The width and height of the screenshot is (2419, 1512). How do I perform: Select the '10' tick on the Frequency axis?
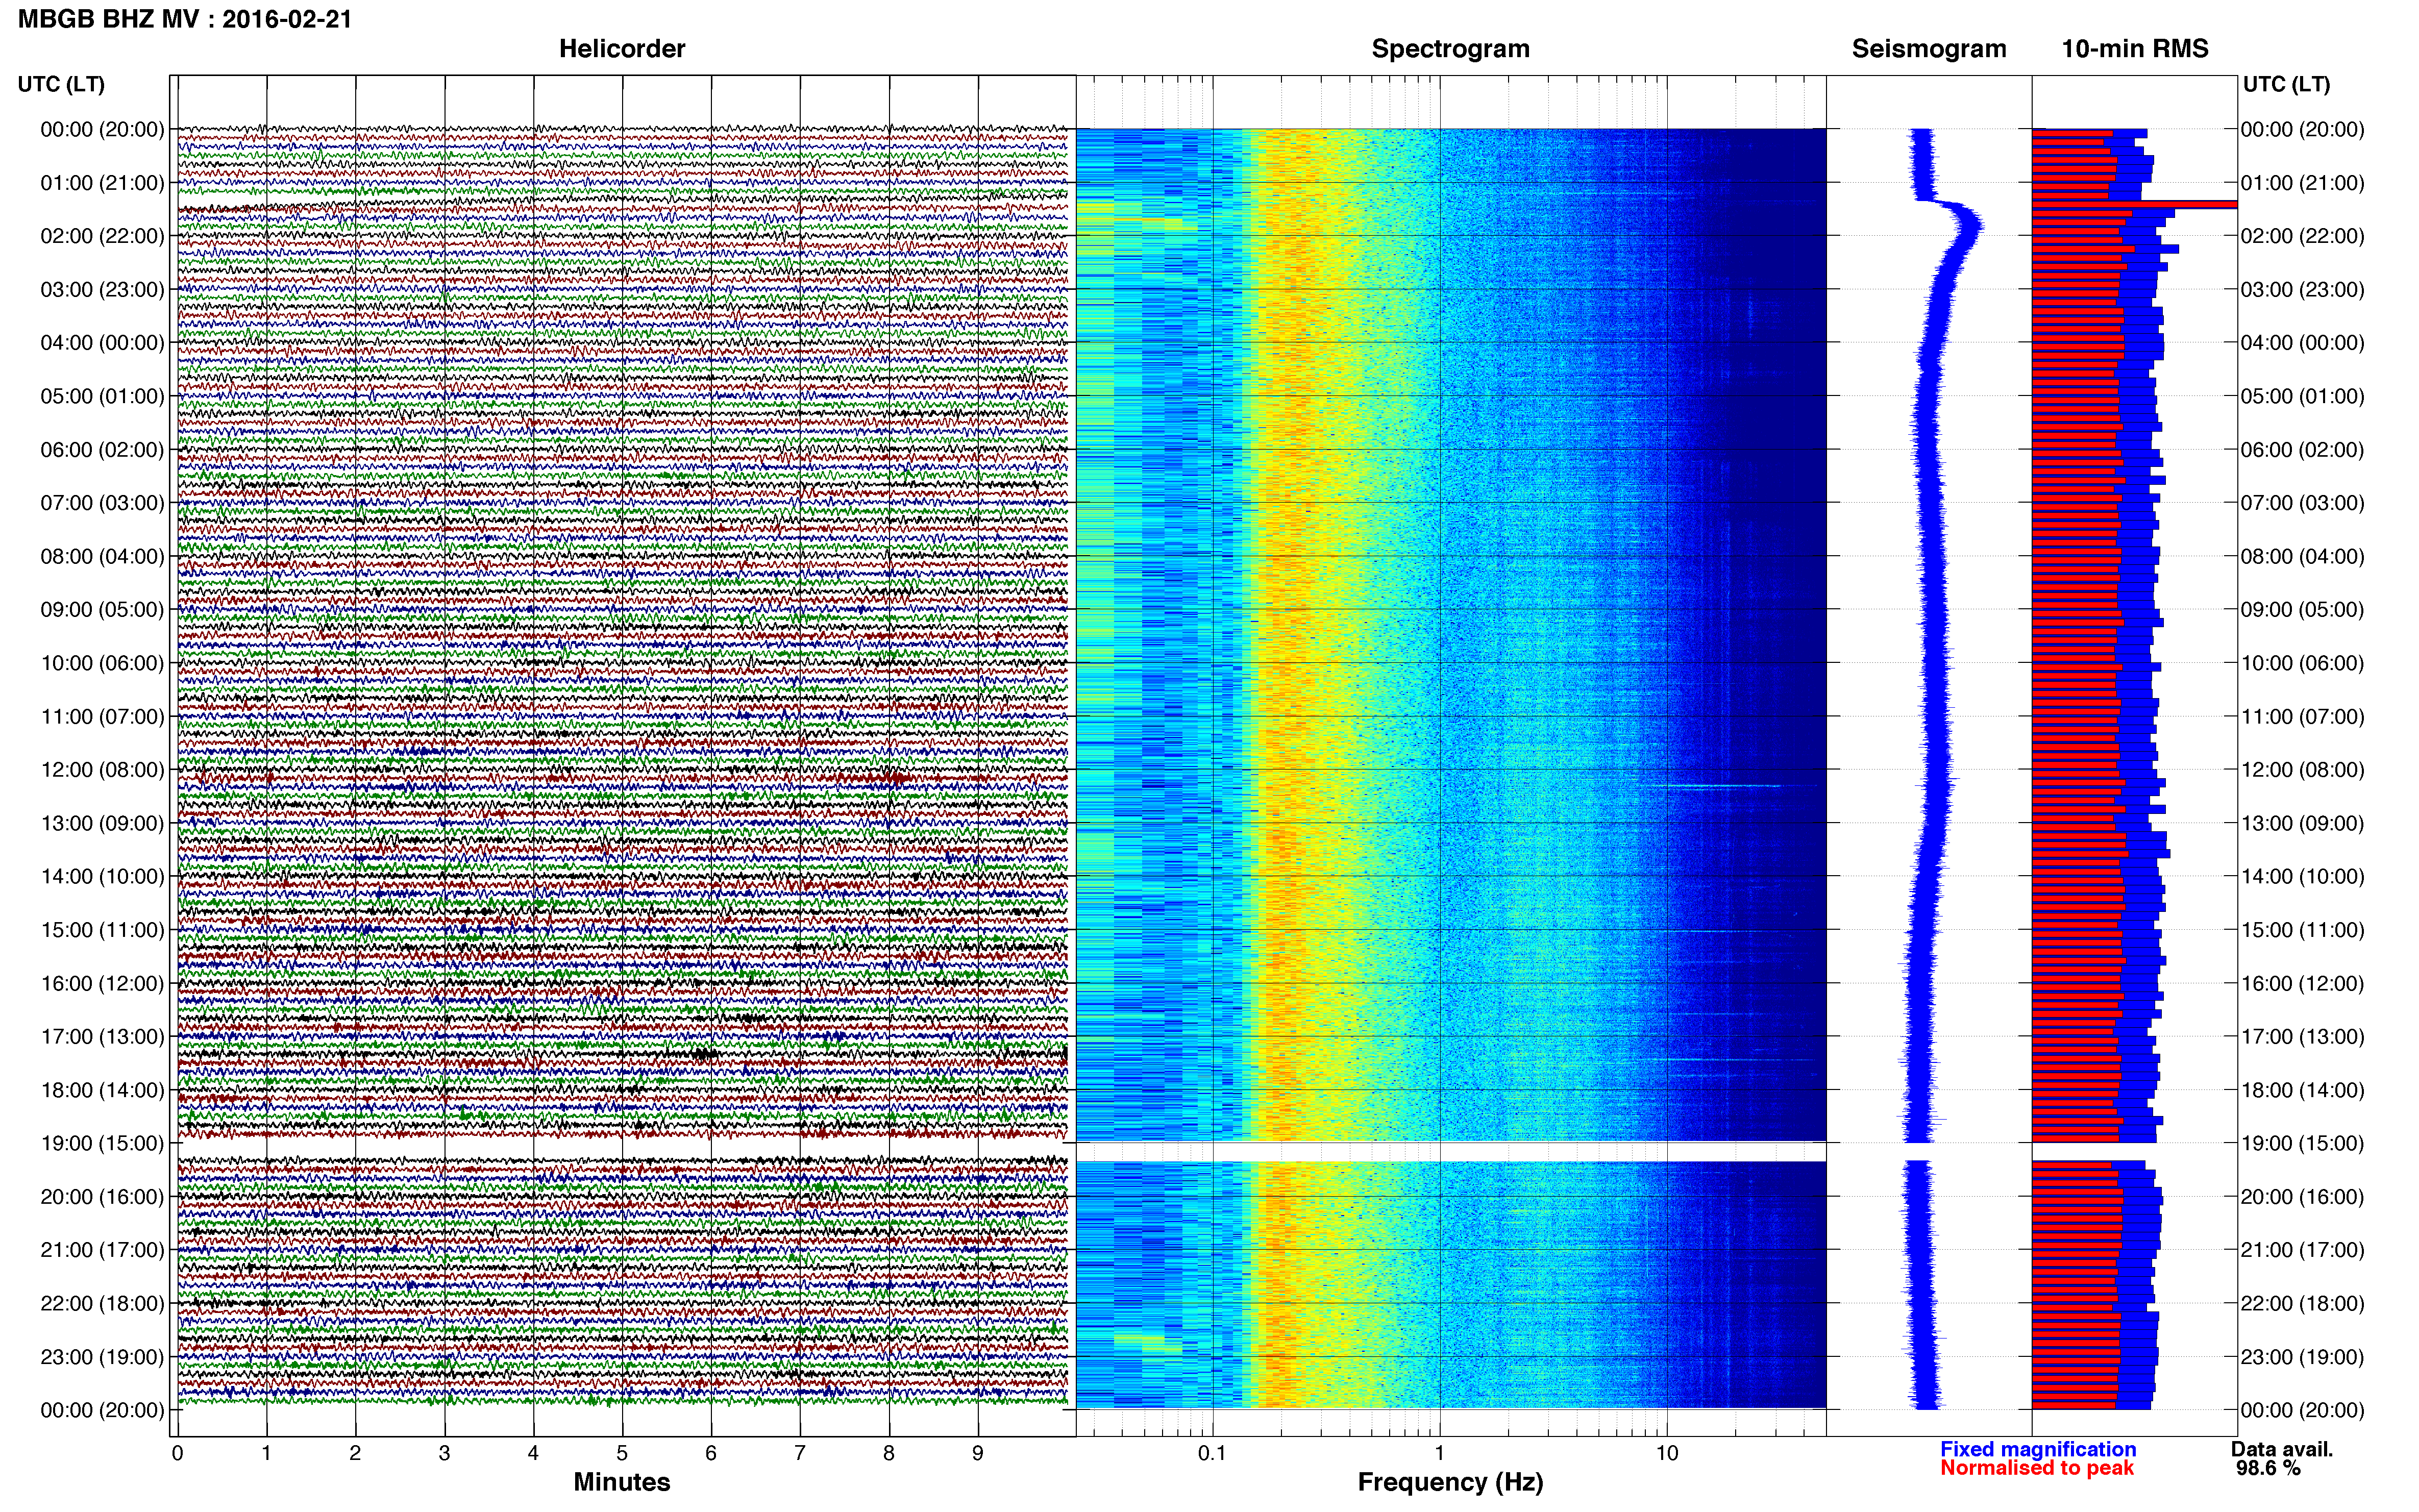click(x=1667, y=1453)
